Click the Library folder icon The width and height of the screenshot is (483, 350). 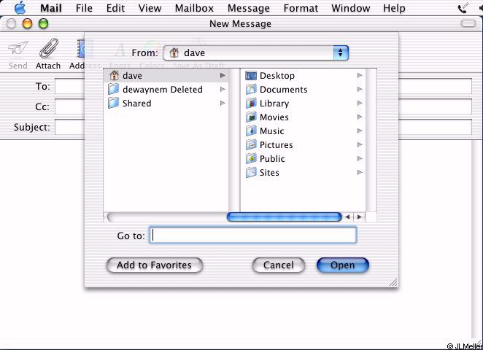(251, 103)
